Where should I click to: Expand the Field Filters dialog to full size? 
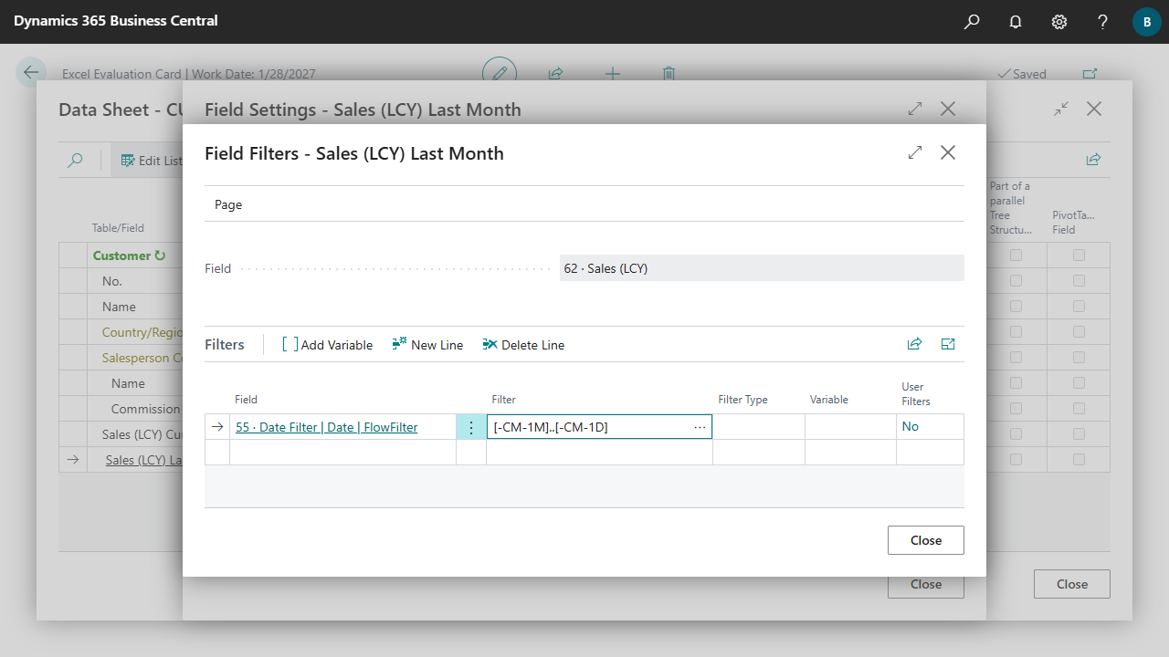(915, 153)
